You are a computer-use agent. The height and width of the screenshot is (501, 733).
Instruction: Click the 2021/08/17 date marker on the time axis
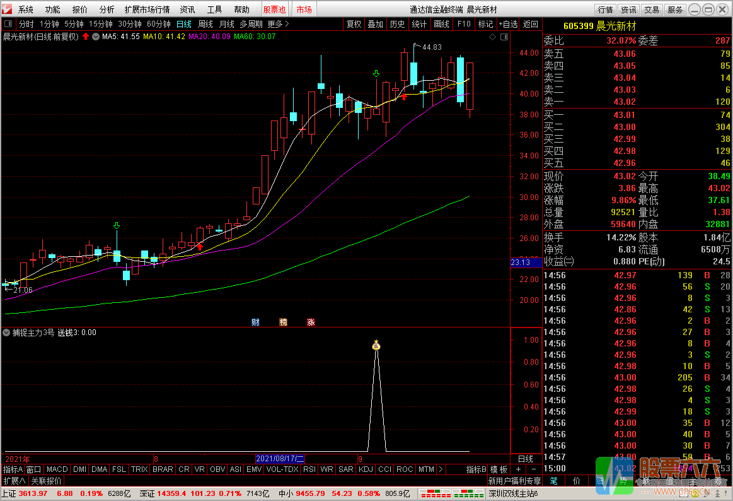[x=280, y=459]
